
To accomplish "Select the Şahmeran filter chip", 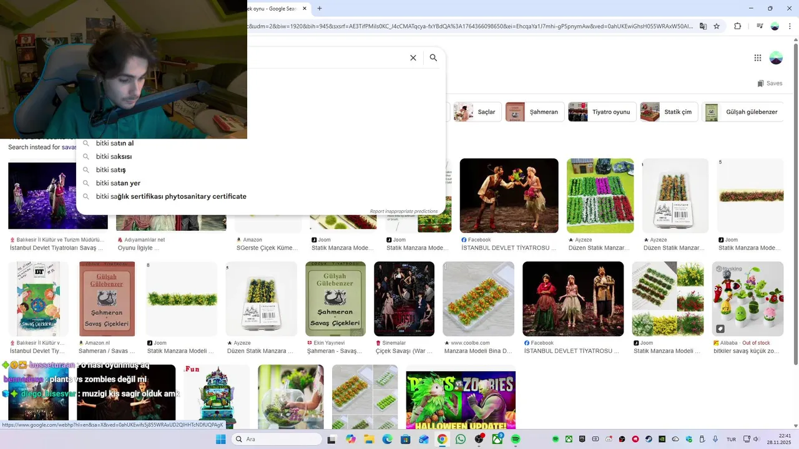I will [535, 112].
